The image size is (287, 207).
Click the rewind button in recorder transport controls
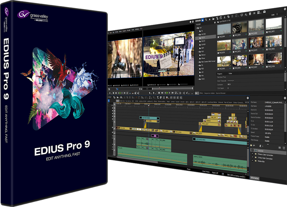click(162, 93)
